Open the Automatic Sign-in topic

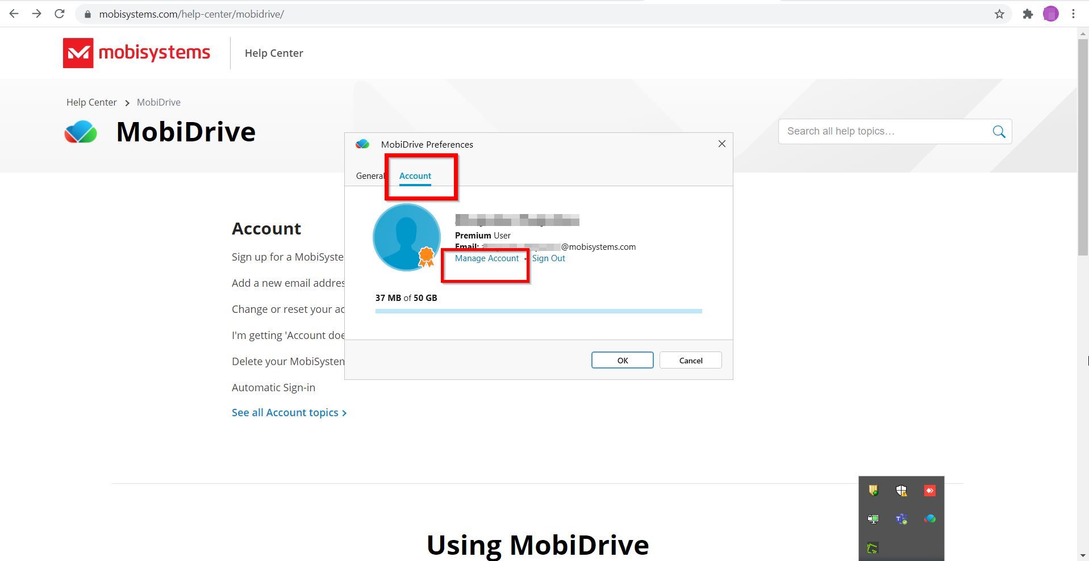click(273, 388)
